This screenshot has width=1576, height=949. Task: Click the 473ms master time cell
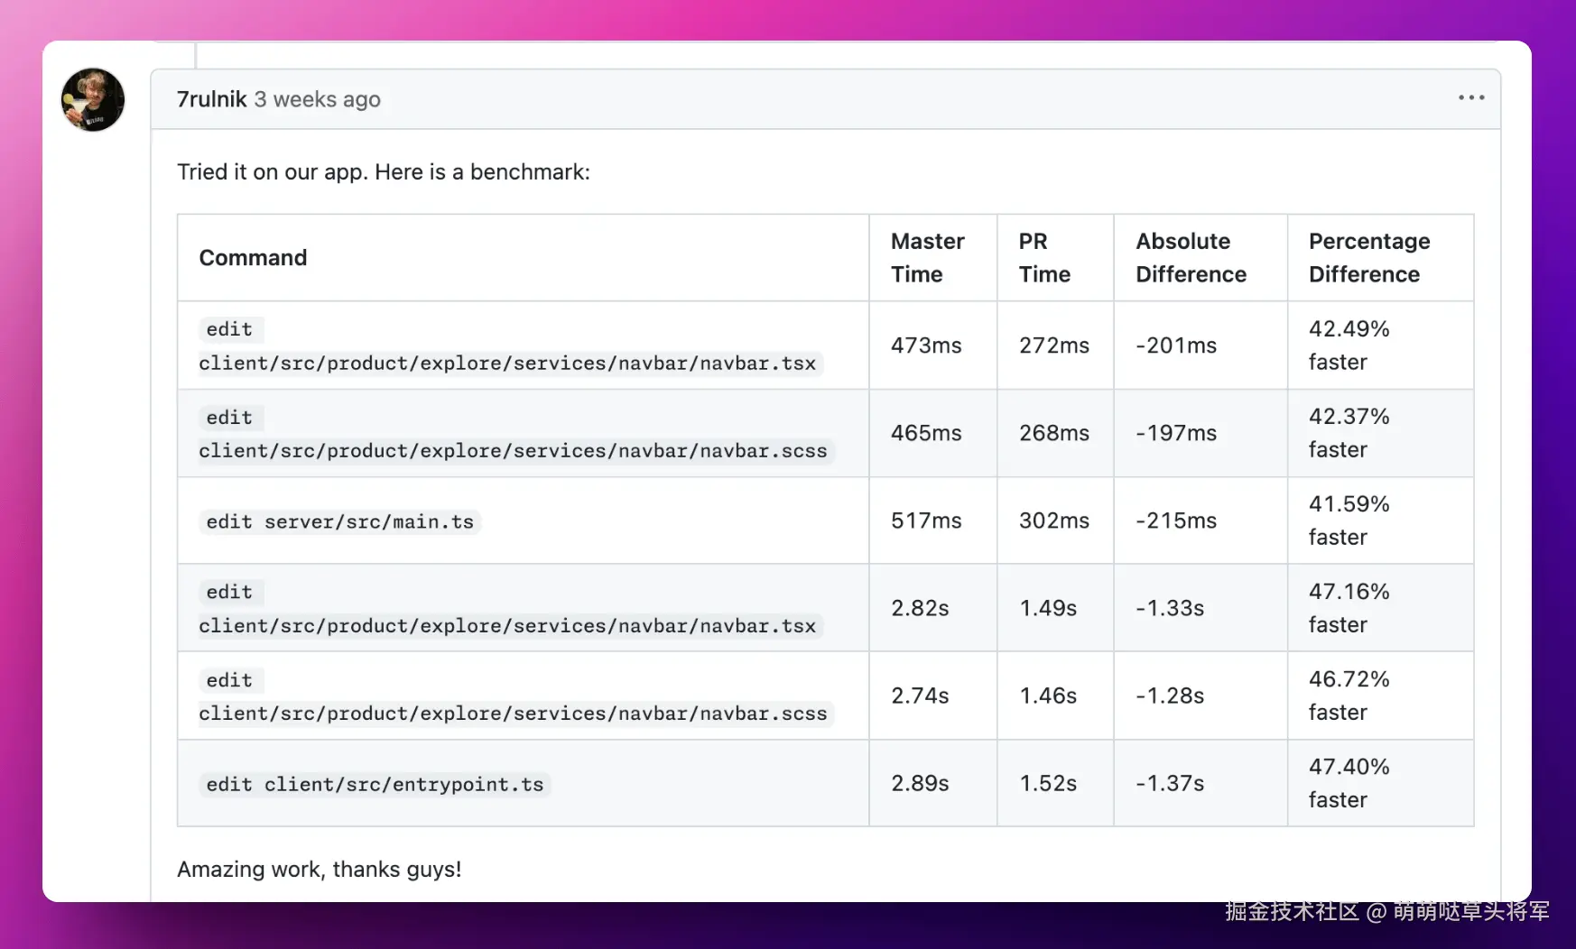pyautogui.click(x=926, y=346)
